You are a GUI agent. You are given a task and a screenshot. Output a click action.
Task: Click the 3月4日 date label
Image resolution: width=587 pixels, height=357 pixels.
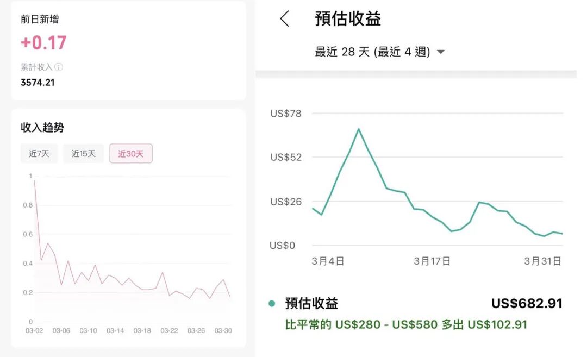coord(328,261)
